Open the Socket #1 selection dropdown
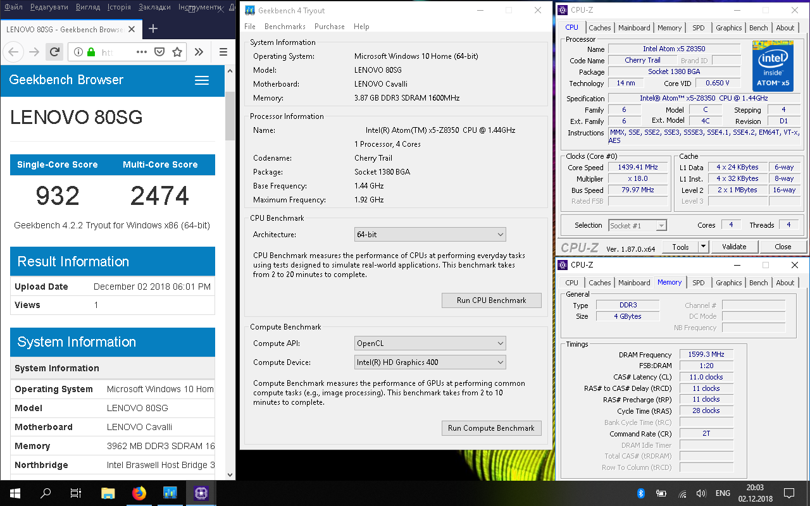 click(x=637, y=226)
